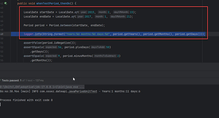219x118 pixels.
Task: Click the monthsToSubtract value 2
Action: coord(118,56)
